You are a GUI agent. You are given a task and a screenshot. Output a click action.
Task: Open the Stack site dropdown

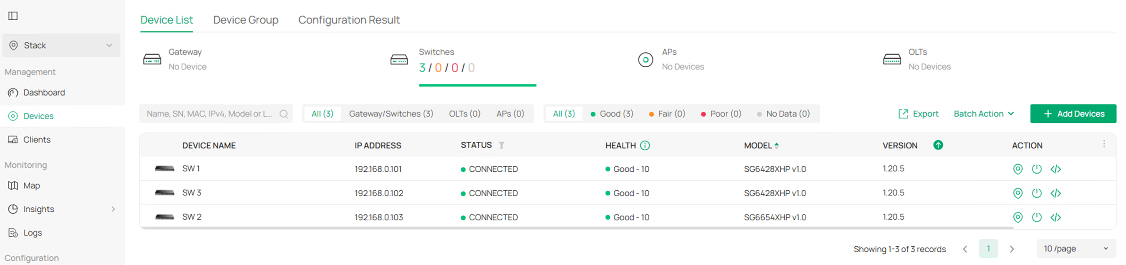click(61, 45)
